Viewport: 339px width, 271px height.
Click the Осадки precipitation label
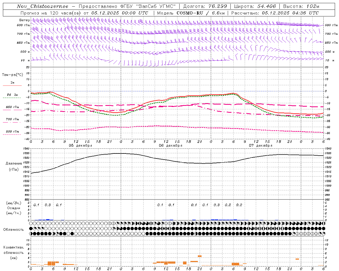pos(14,208)
